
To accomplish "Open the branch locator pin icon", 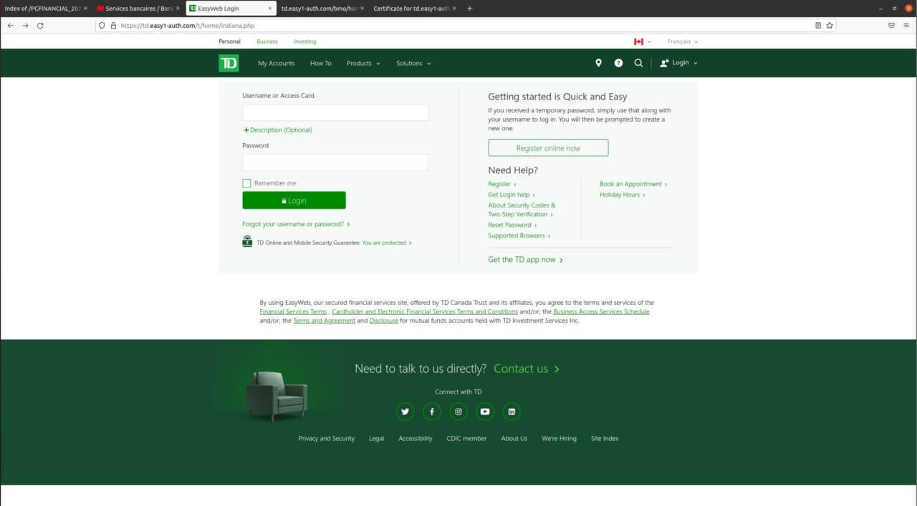I will click(598, 63).
